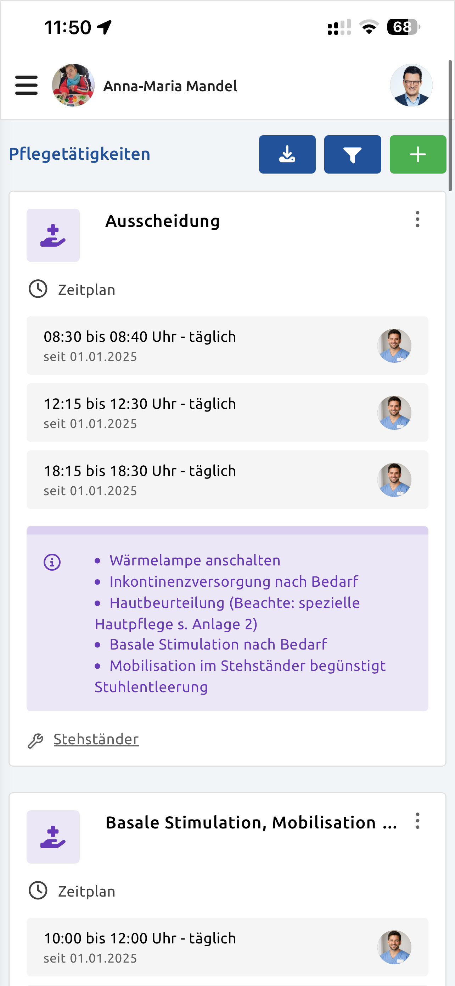The width and height of the screenshot is (455, 986).
Task: Open three-dot menu for Basale Stimulation card
Action: point(417,821)
